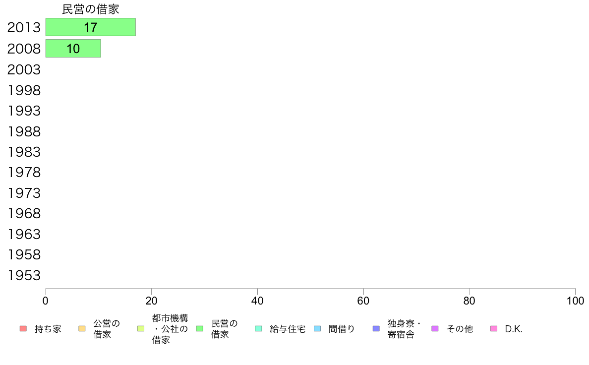Select the blue 独身寮・寄宿舎 legend swatch

pyautogui.click(x=376, y=328)
